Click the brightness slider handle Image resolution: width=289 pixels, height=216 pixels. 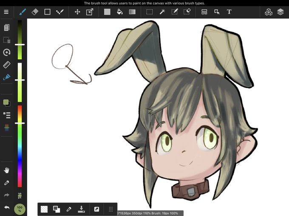20,44
